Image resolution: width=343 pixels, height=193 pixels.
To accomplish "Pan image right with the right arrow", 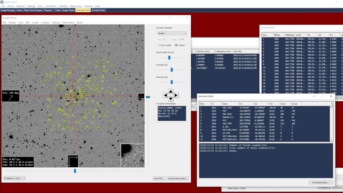I will (176, 95).
